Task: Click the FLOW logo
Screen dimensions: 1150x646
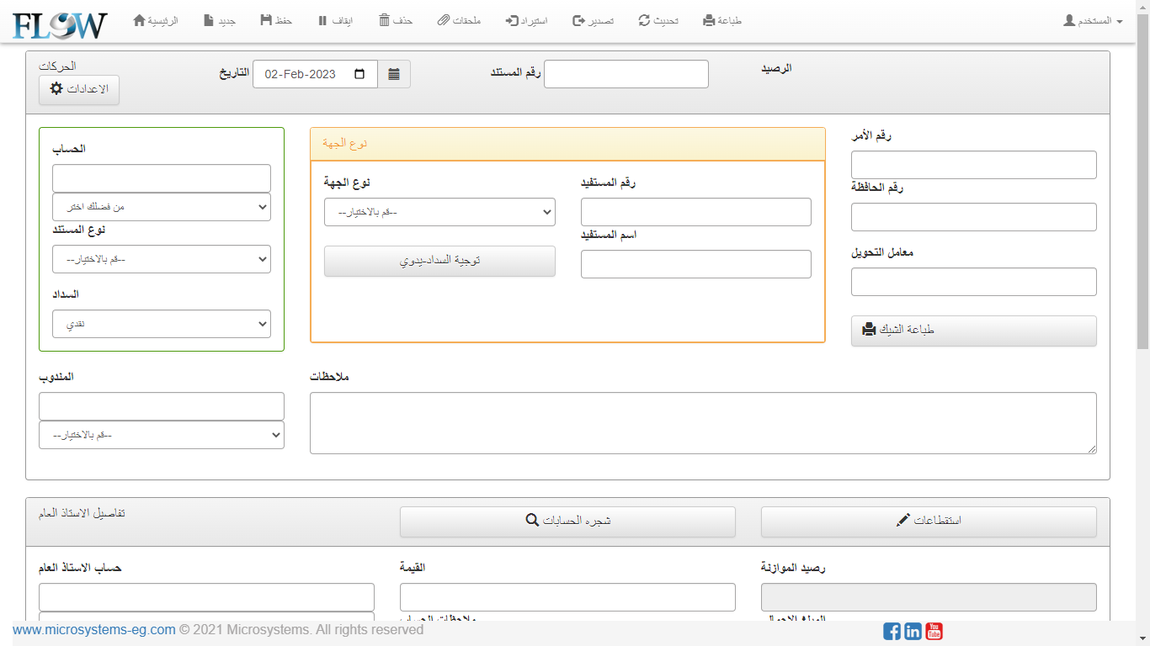Action: point(60,24)
